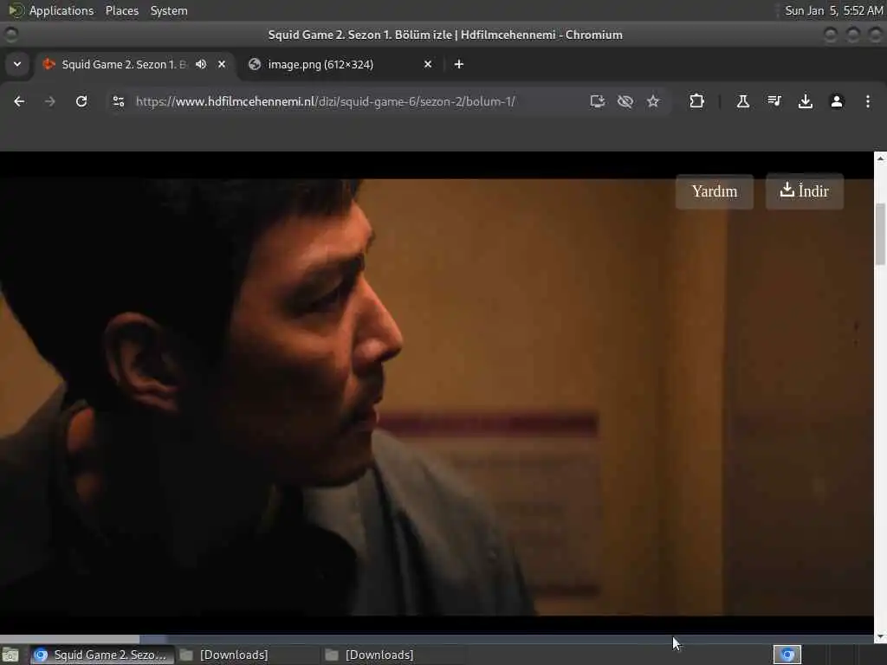Open a new tab with plus button
This screenshot has height=665, width=887.
(459, 64)
